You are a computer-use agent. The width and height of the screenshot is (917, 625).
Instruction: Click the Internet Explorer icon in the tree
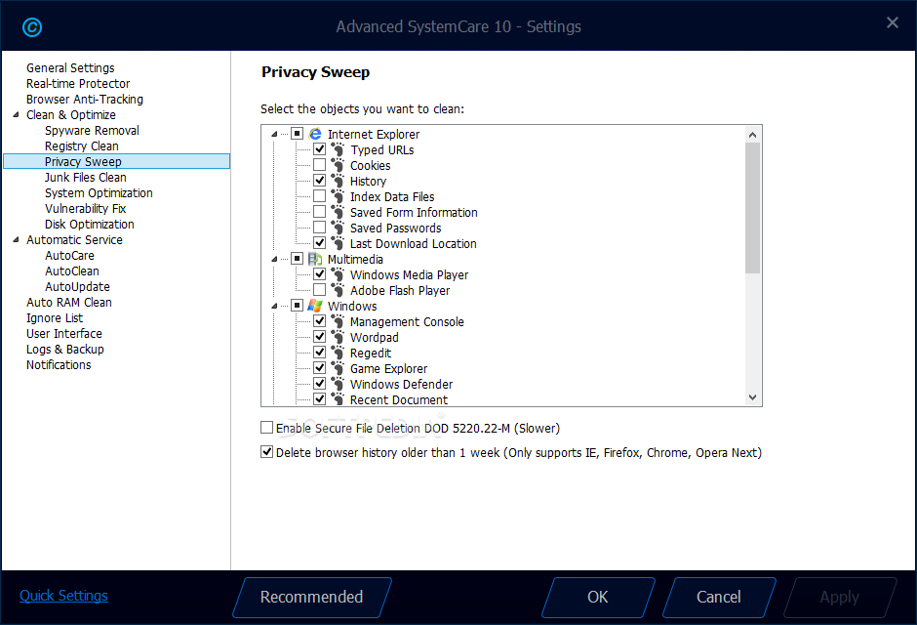tap(315, 134)
